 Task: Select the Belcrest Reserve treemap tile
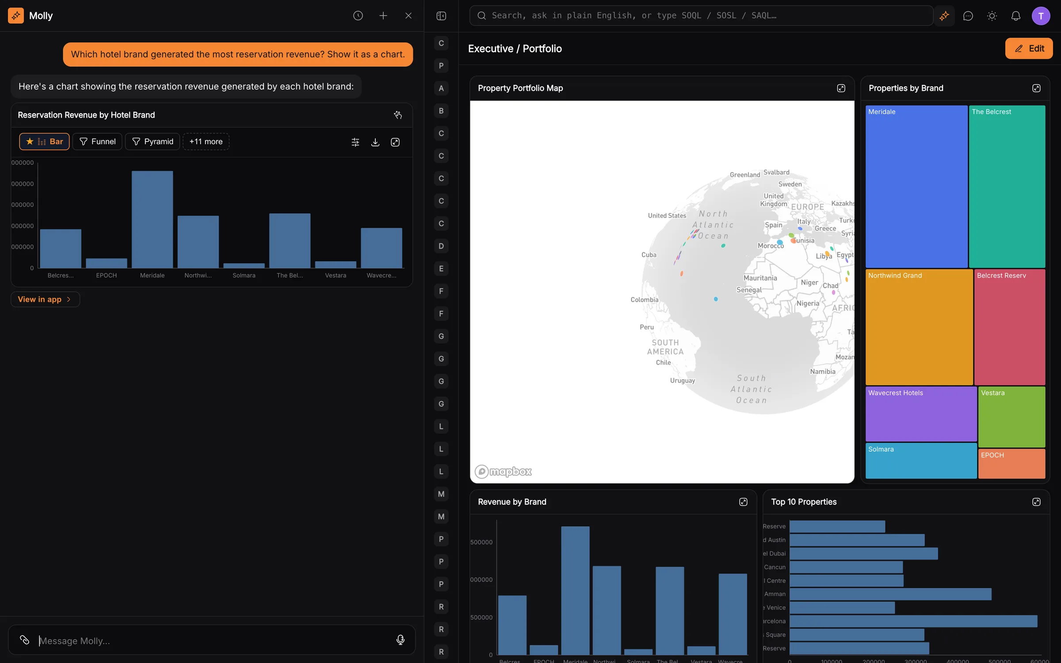pos(1010,327)
